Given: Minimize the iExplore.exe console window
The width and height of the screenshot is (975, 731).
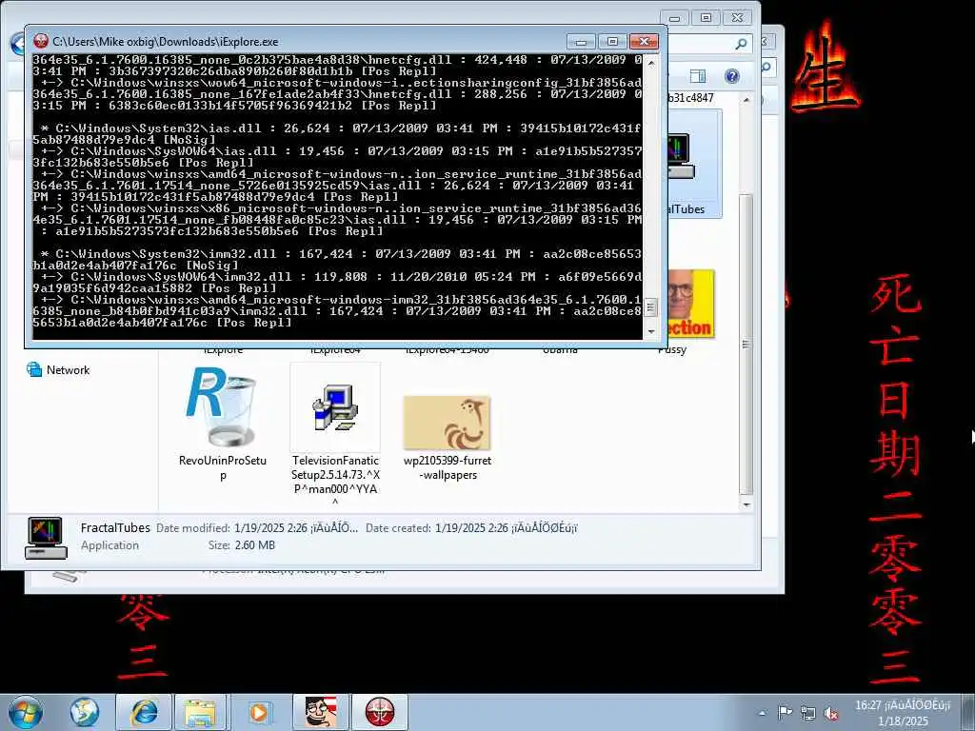Looking at the screenshot, I should (x=582, y=42).
